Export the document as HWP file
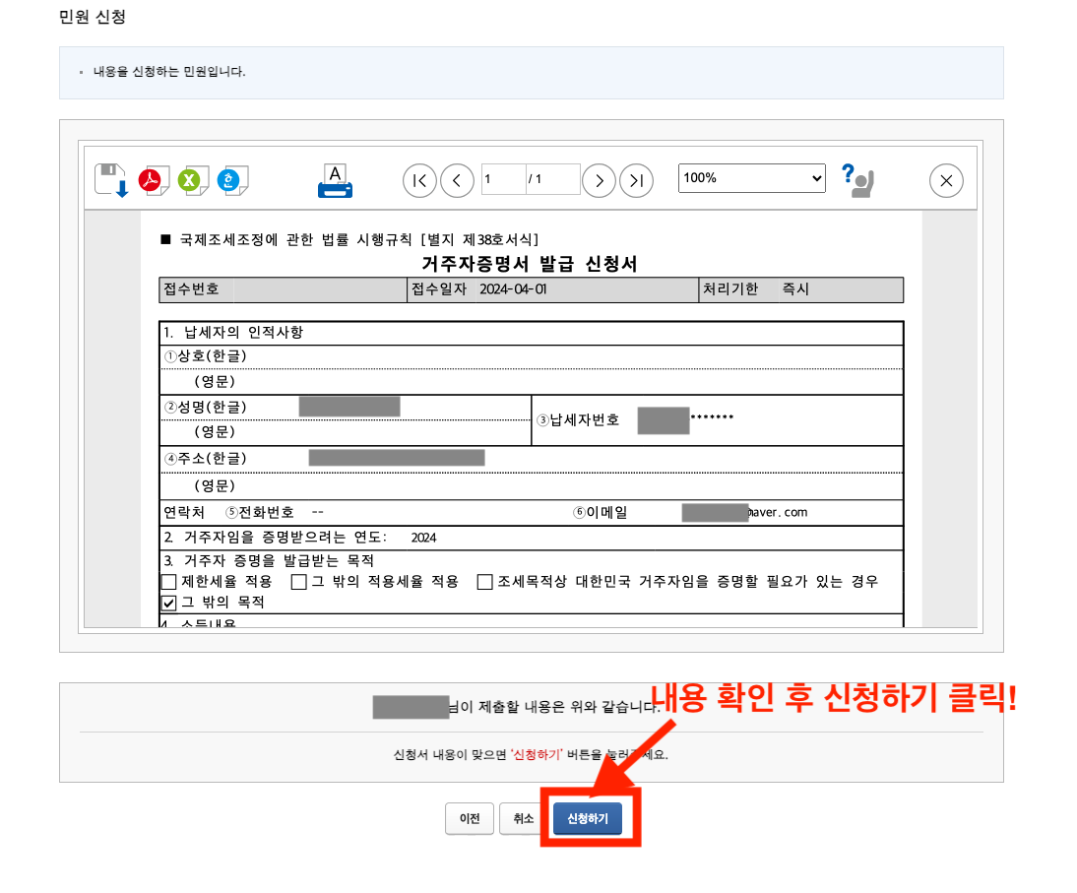This screenshot has height=893, width=1077. coord(231,180)
